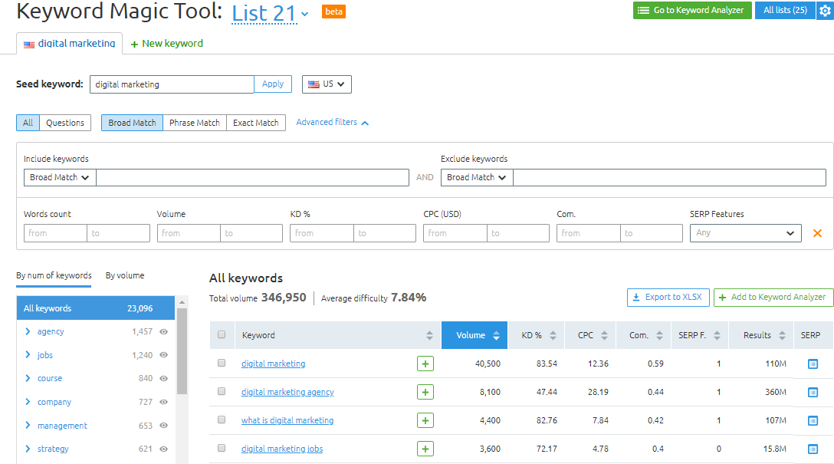The height and width of the screenshot is (464, 834).
Task: View SERP icon for 'digital marketing agency'
Action: coord(813,393)
